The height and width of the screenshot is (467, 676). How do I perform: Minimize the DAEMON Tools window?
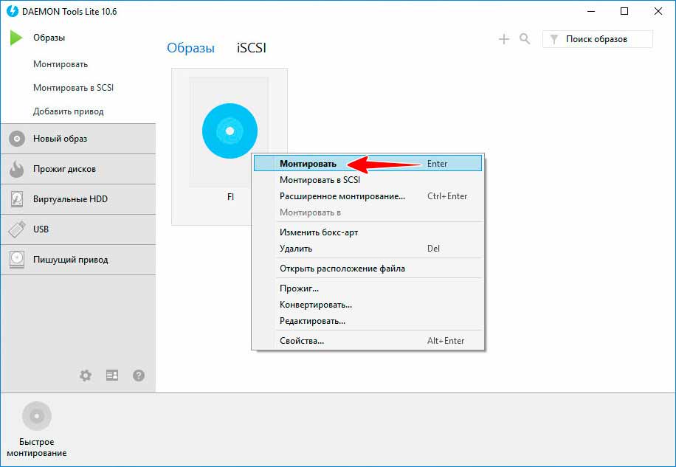[591, 12]
